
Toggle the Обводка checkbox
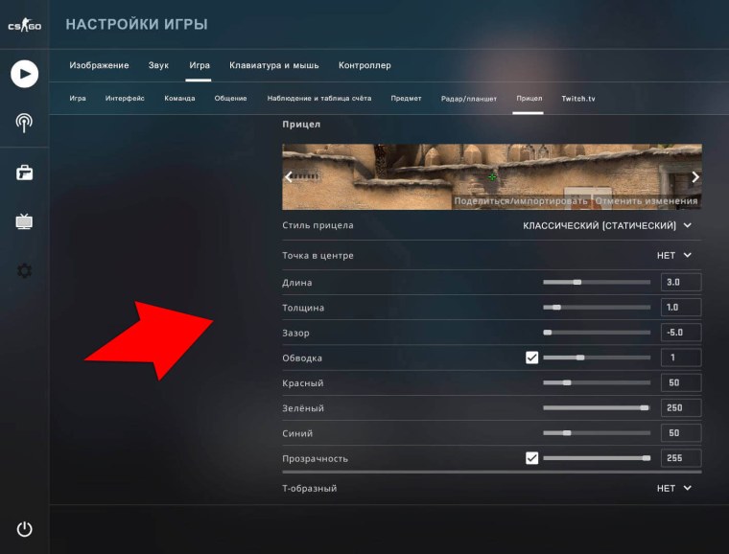click(532, 358)
